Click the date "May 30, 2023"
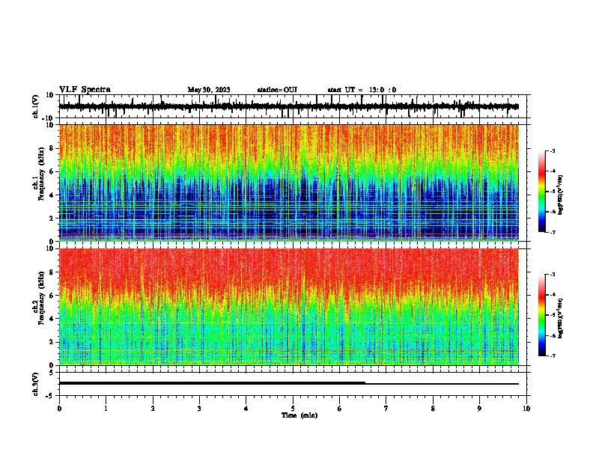Viewport: 593px width, 458px height. coord(209,90)
